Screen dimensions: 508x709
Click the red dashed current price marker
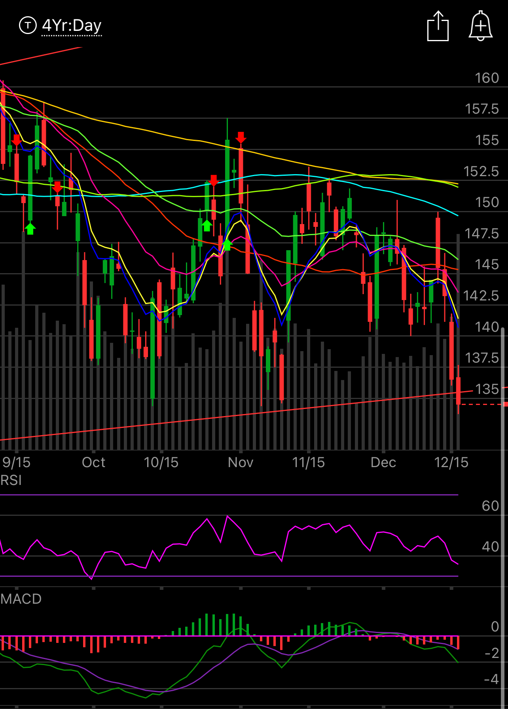pyautogui.click(x=484, y=404)
